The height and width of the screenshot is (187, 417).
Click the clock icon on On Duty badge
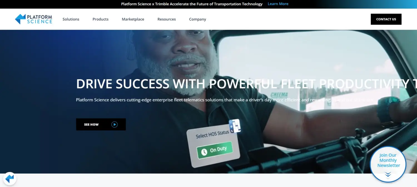click(204, 152)
